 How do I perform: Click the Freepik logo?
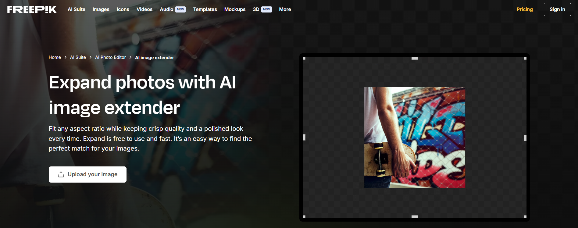coord(32,9)
